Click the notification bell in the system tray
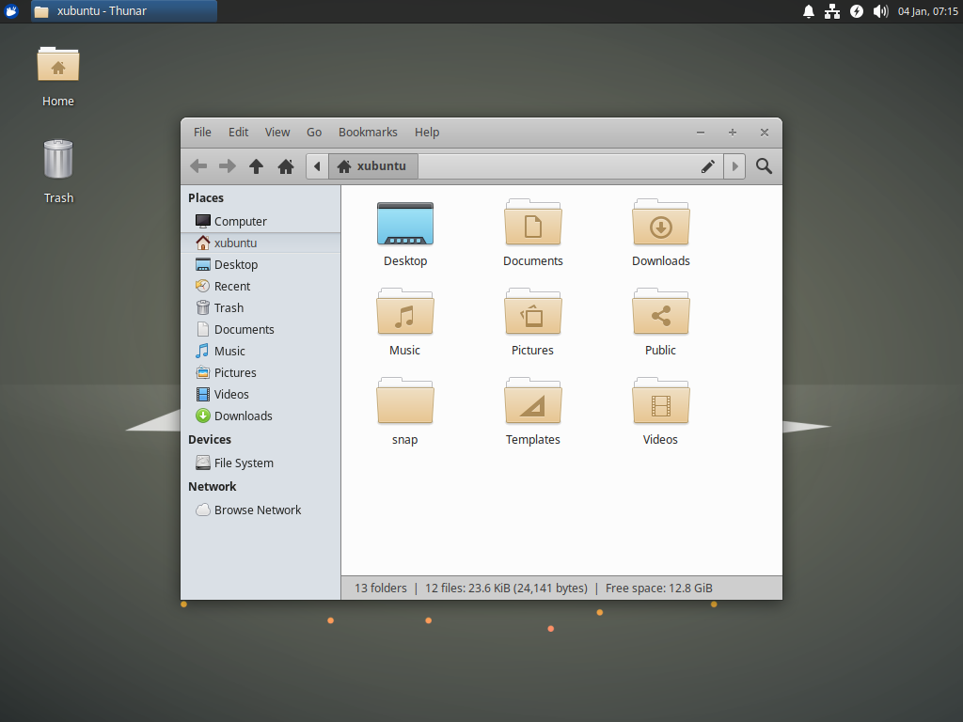Image resolution: width=963 pixels, height=722 pixels. 808,11
